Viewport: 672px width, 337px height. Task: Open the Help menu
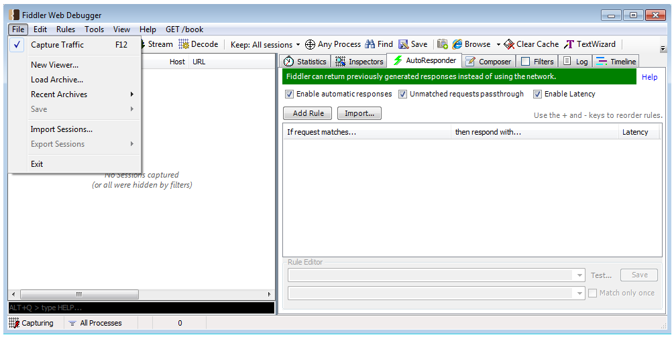click(148, 29)
